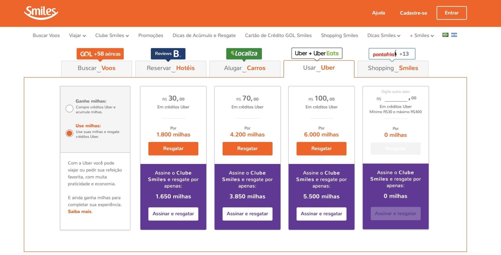Switch to the Buscar Voos tab

click(x=97, y=69)
